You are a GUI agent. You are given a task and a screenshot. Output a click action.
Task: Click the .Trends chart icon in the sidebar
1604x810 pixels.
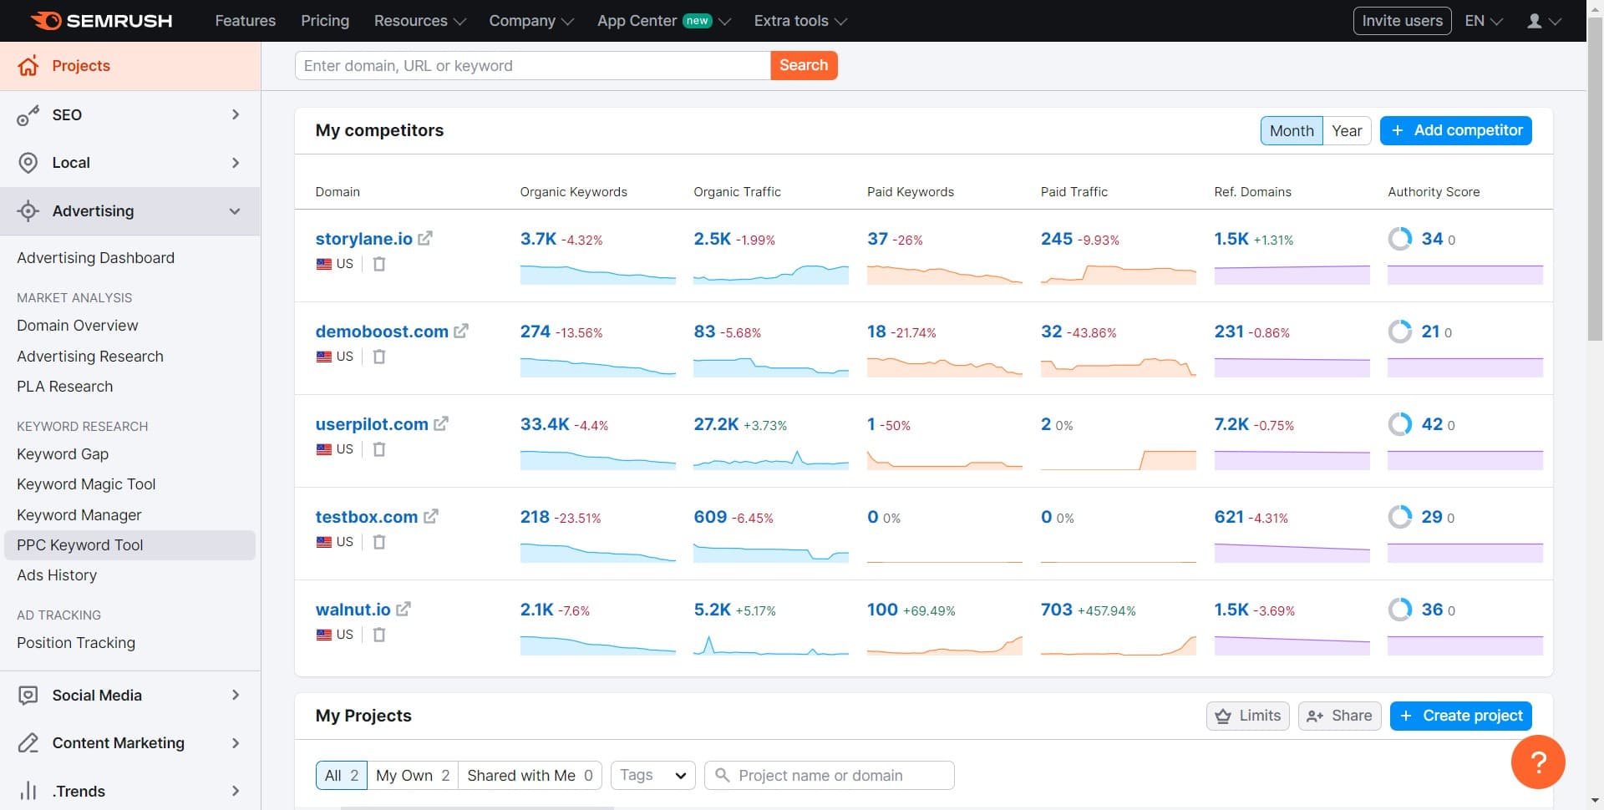pyautogui.click(x=28, y=791)
